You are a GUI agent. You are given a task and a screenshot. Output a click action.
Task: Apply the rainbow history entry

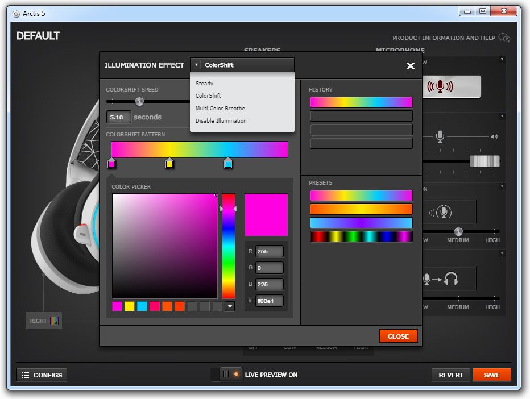[361, 102]
